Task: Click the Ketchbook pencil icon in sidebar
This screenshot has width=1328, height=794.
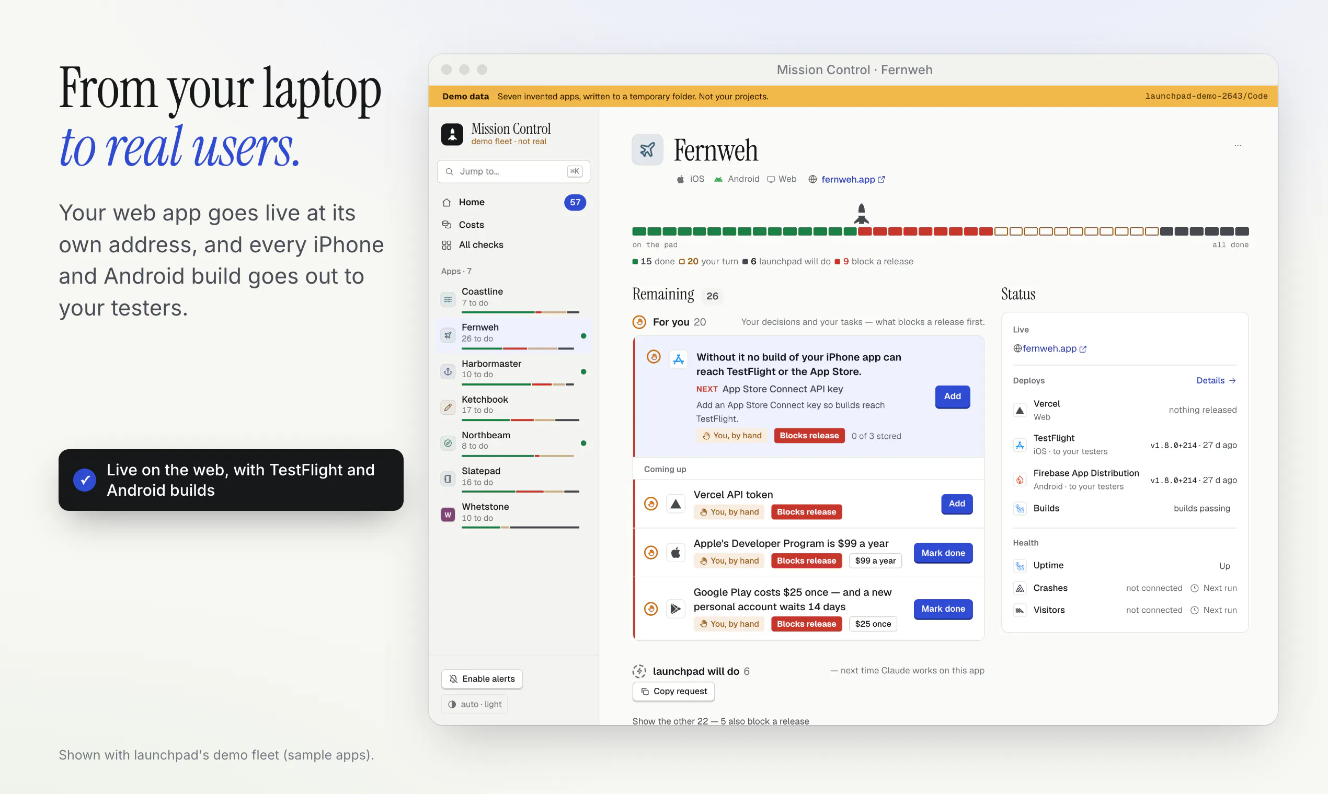Action: [448, 407]
